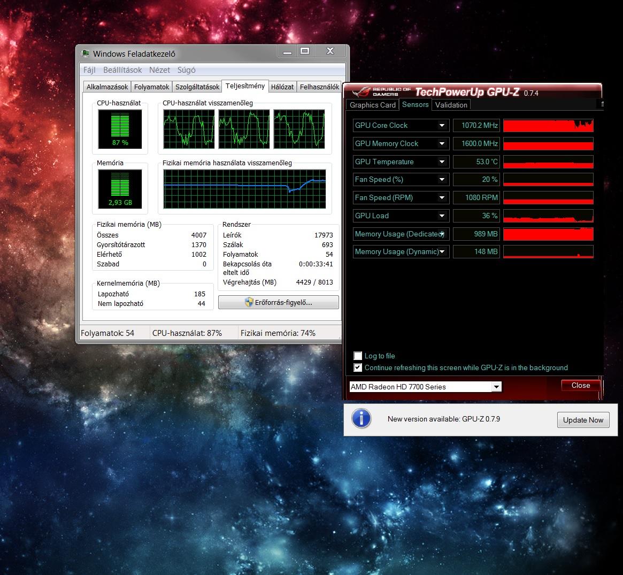Click the Erőforrás-figyelő... button
The image size is (623, 575).
tap(279, 302)
